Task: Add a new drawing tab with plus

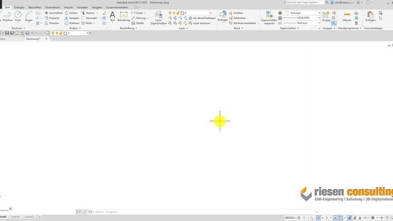Action: click(53, 39)
